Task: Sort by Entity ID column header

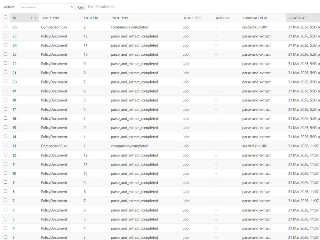Action: [x=91, y=18]
